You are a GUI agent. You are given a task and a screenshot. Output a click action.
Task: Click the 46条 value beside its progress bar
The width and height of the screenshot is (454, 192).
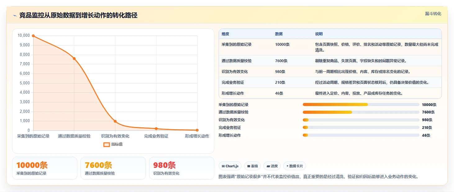426,135
